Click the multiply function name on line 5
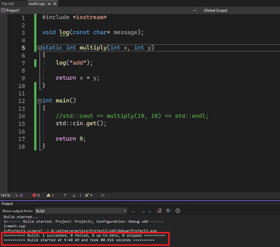The height and width of the screenshot is (247, 280). tap(93, 48)
